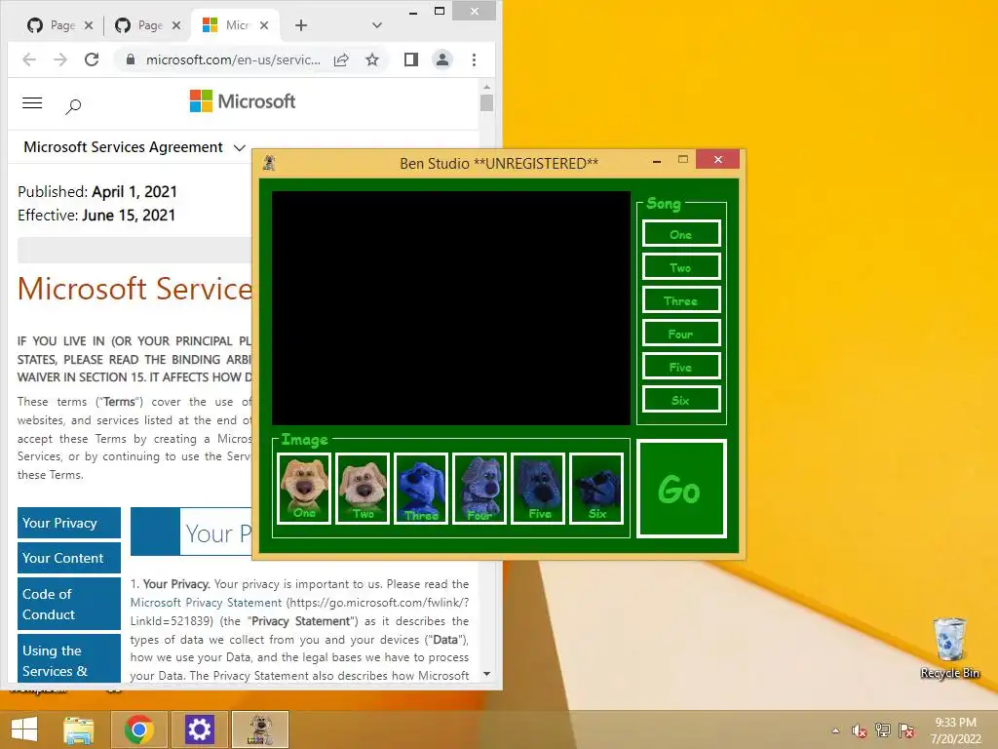The width and height of the screenshot is (998, 749).
Task: Choose Song Six in Ben Studio
Action: pyautogui.click(x=681, y=399)
